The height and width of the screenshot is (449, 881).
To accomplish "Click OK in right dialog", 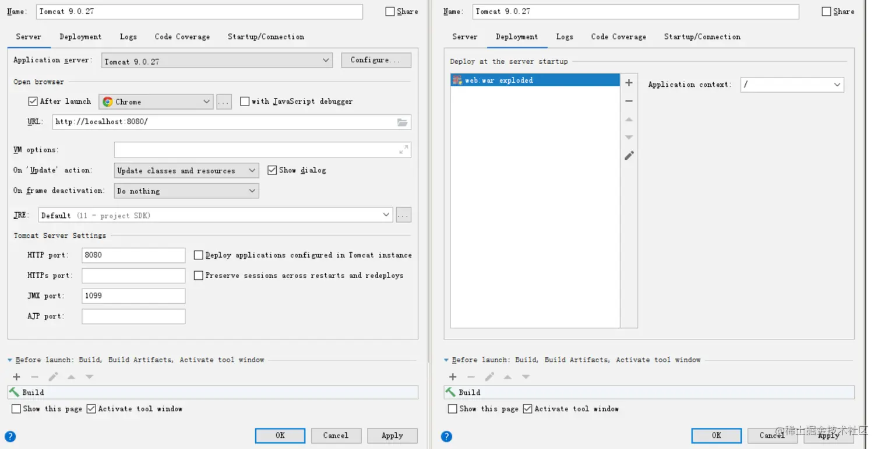I will pos(717,436).
